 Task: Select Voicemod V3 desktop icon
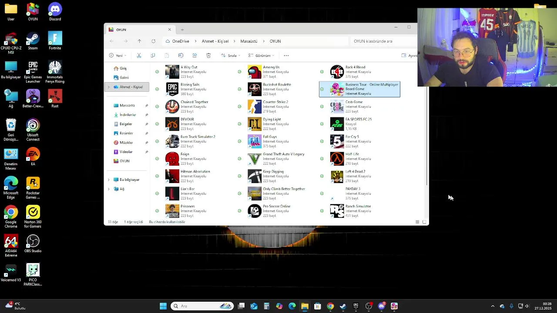[x=11, y=273]
